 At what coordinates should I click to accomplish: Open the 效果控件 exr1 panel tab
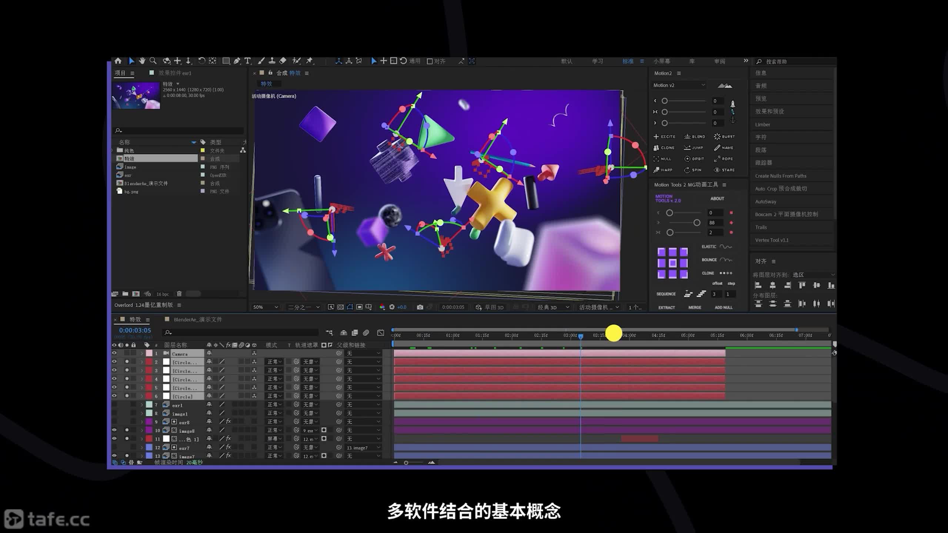(x=175, y=73)
